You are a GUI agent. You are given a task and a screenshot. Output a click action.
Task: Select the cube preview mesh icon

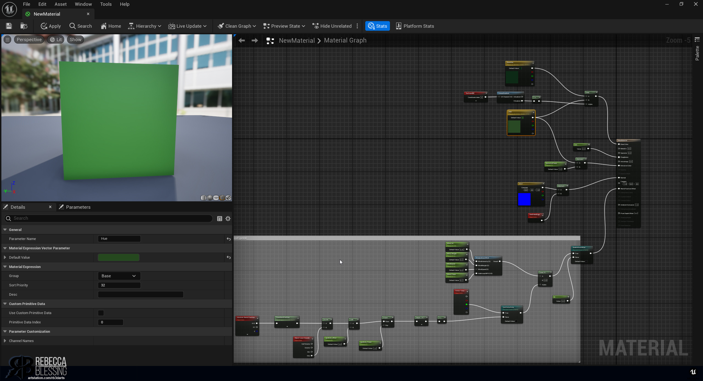(x=222, y=198)
